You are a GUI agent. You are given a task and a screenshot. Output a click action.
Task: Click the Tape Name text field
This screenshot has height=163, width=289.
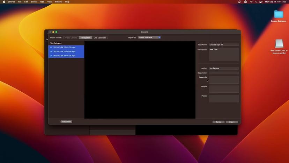point(224,45)
